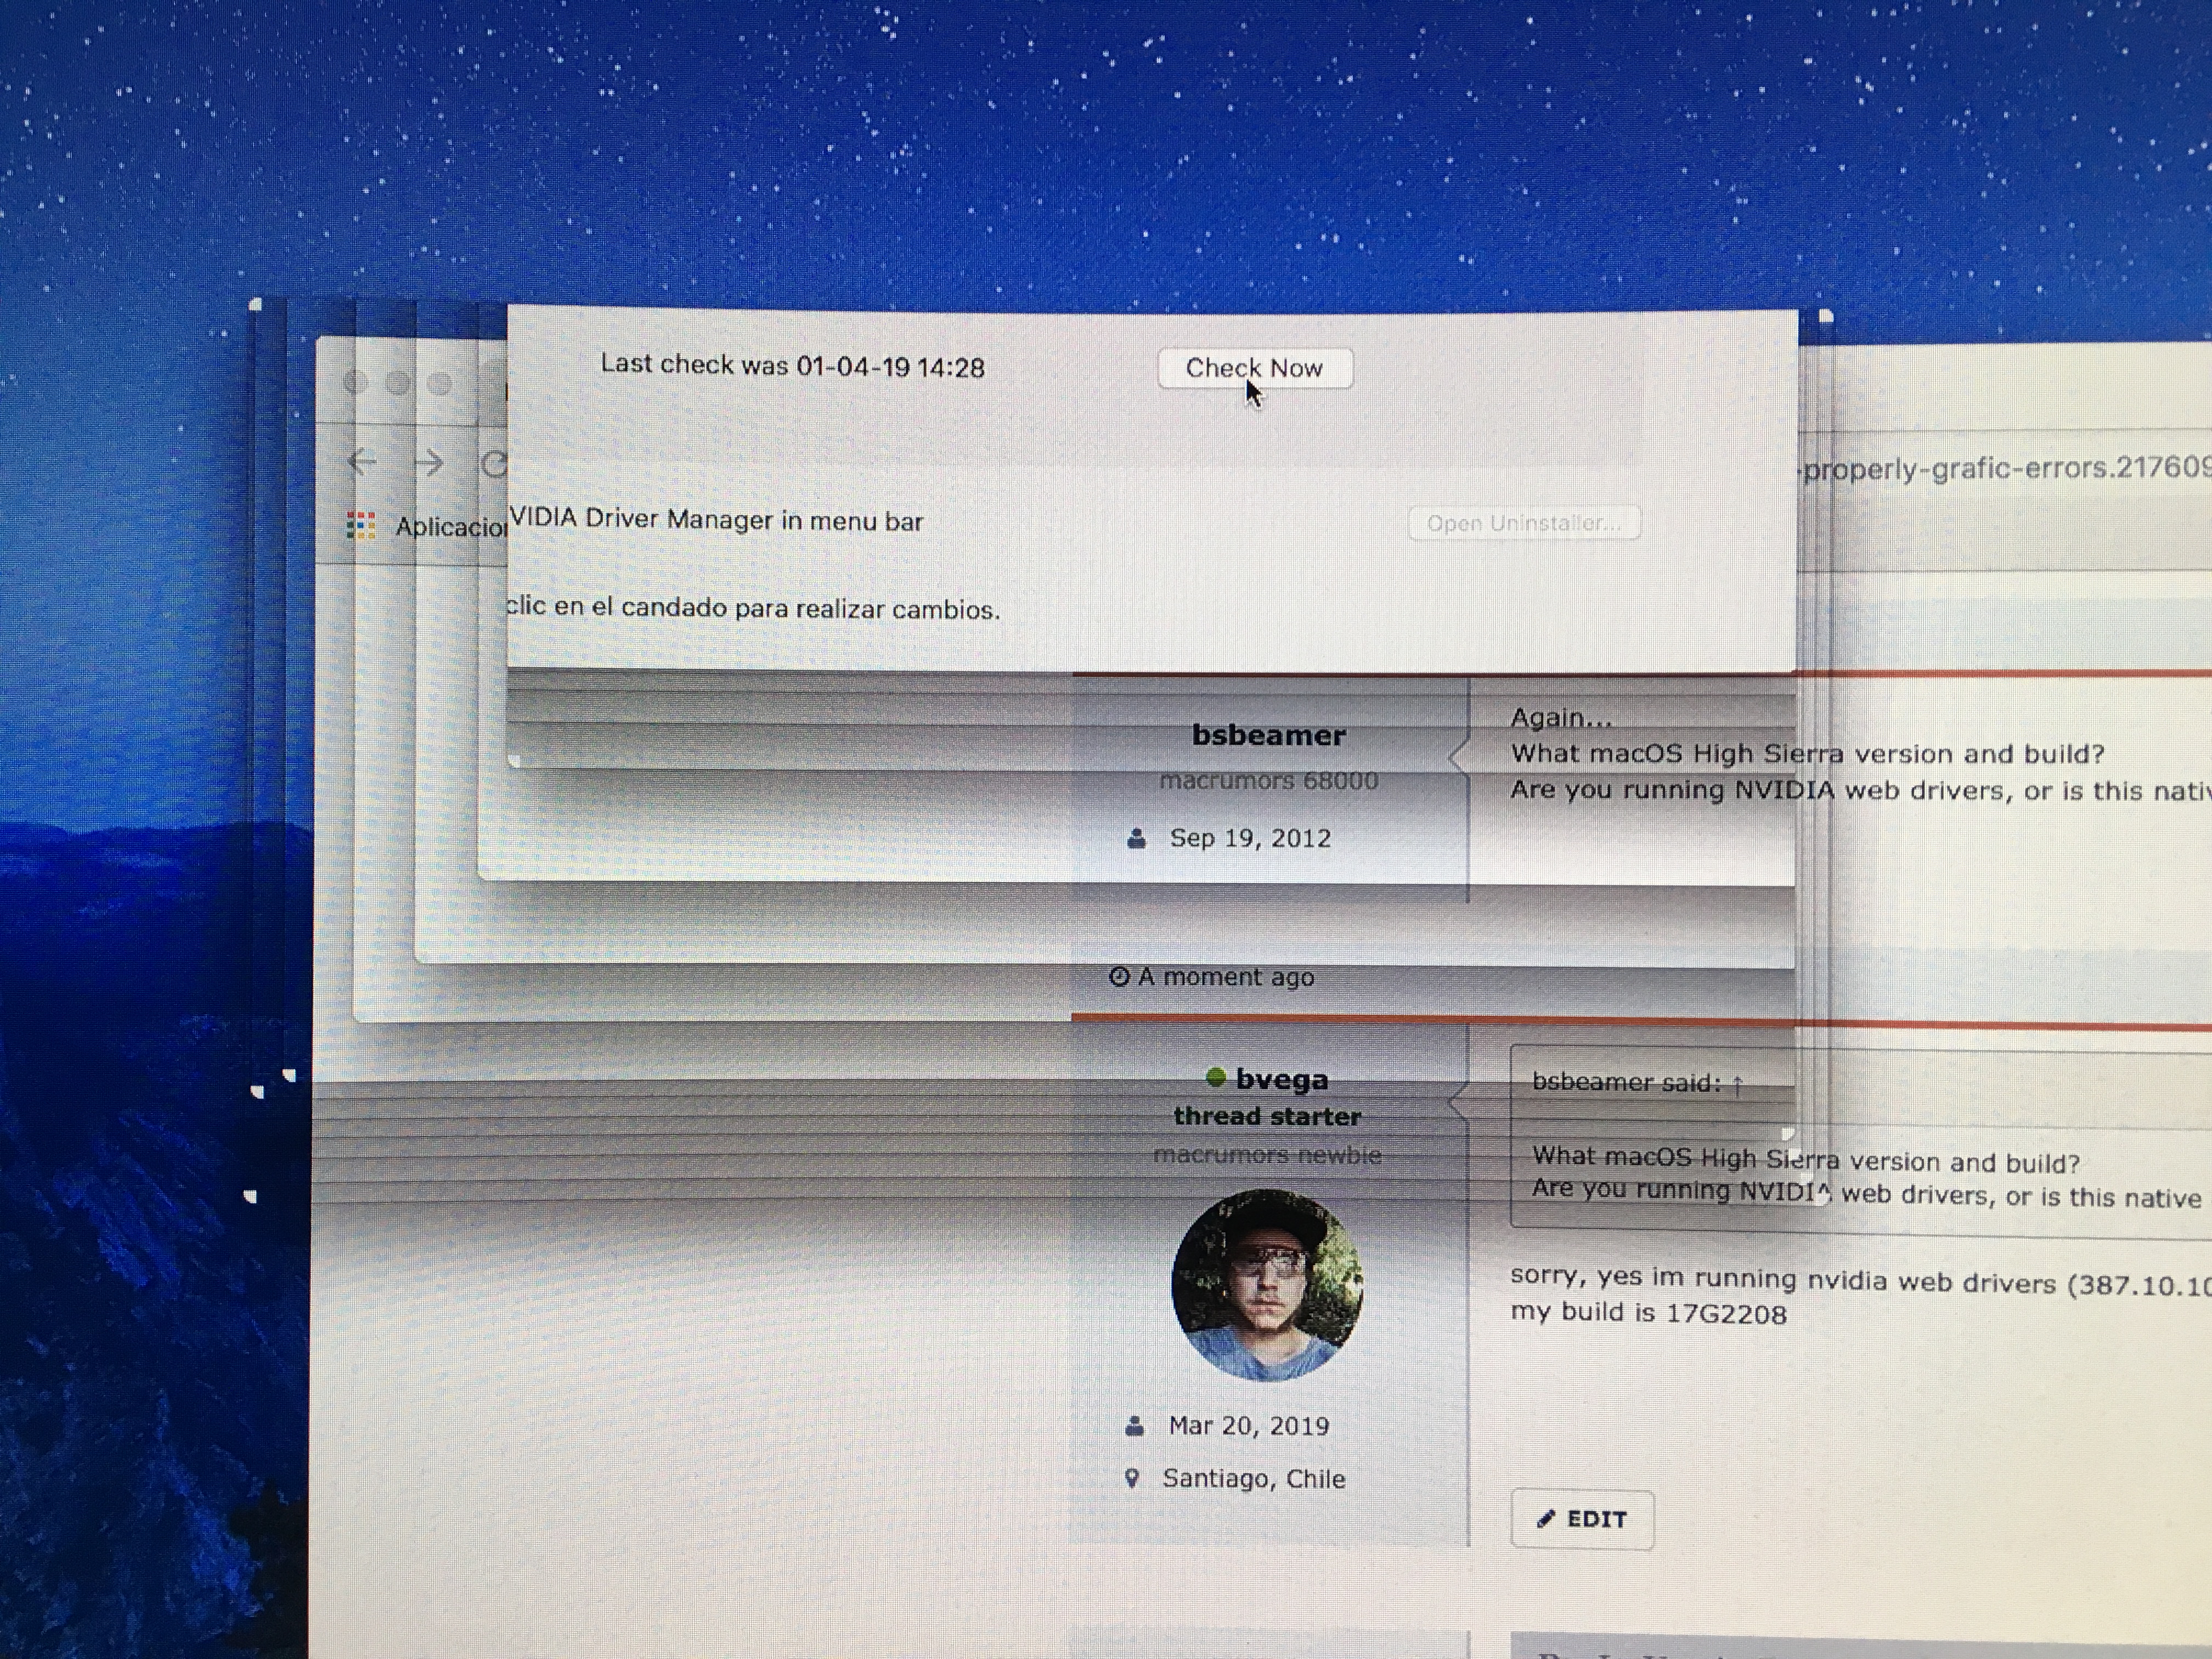This screenshot has width=2212, height=1659.
Task: Click the 'Santiago, Chile' location text
Action: [1254, 1479]
